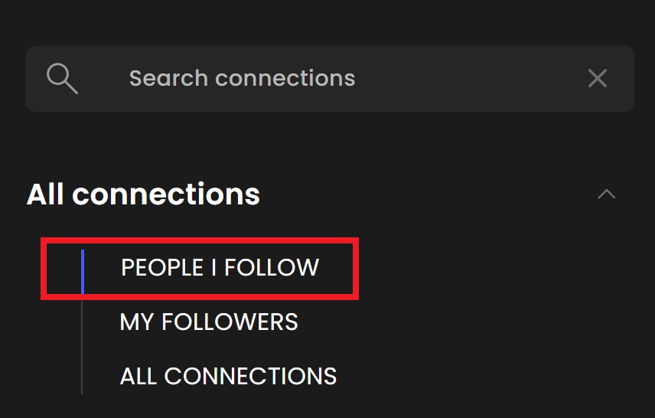The height and width of the screenshot is (418, 655).
Task: Show the PEOPLE I FOLLOW list
Action: [x=220, y=267]
